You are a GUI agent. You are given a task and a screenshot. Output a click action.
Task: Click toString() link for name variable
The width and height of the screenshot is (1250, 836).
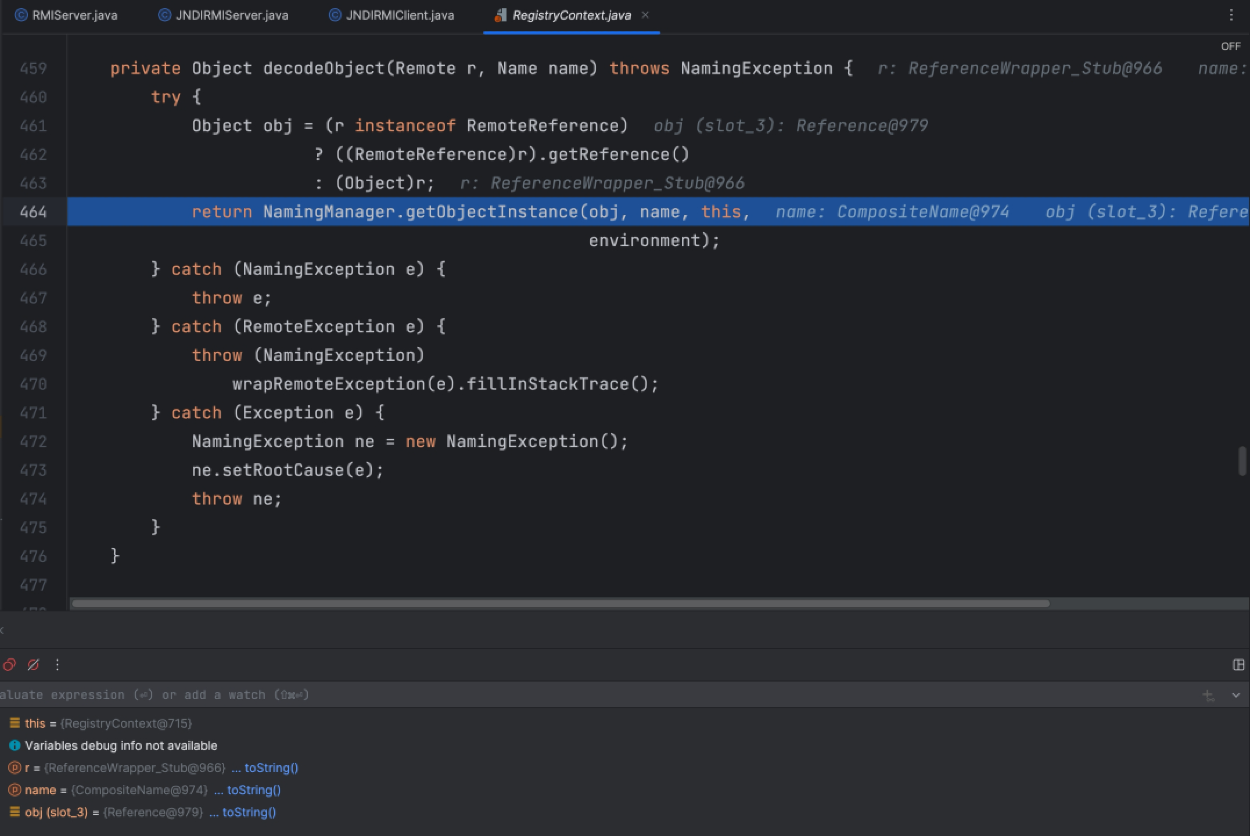tap(254, 790)
